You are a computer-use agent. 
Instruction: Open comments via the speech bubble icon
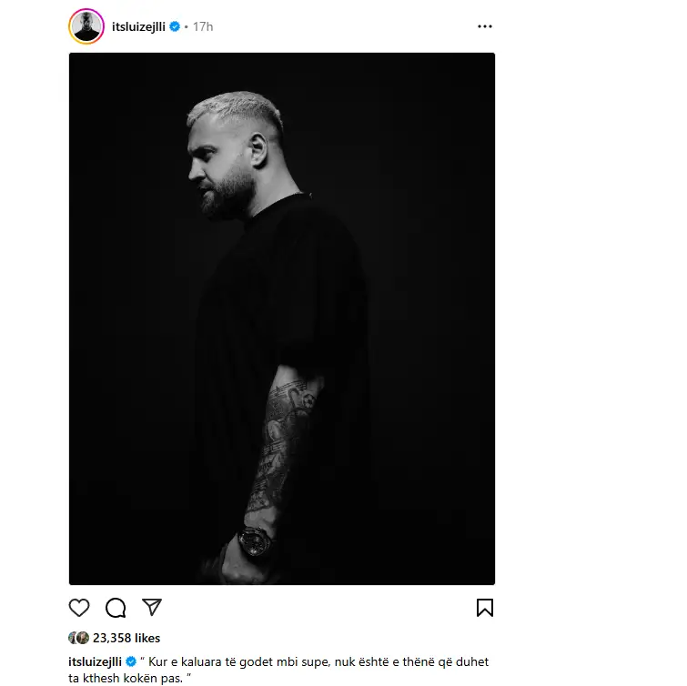pos(116,608)
